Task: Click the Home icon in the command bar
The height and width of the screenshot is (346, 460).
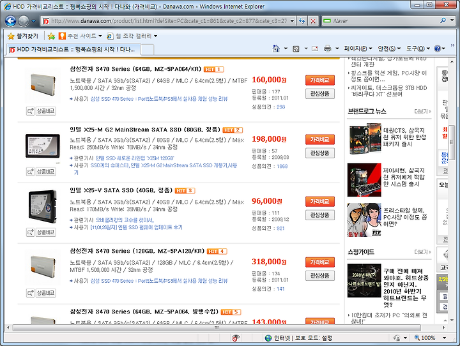Action: tap(276, 49)
